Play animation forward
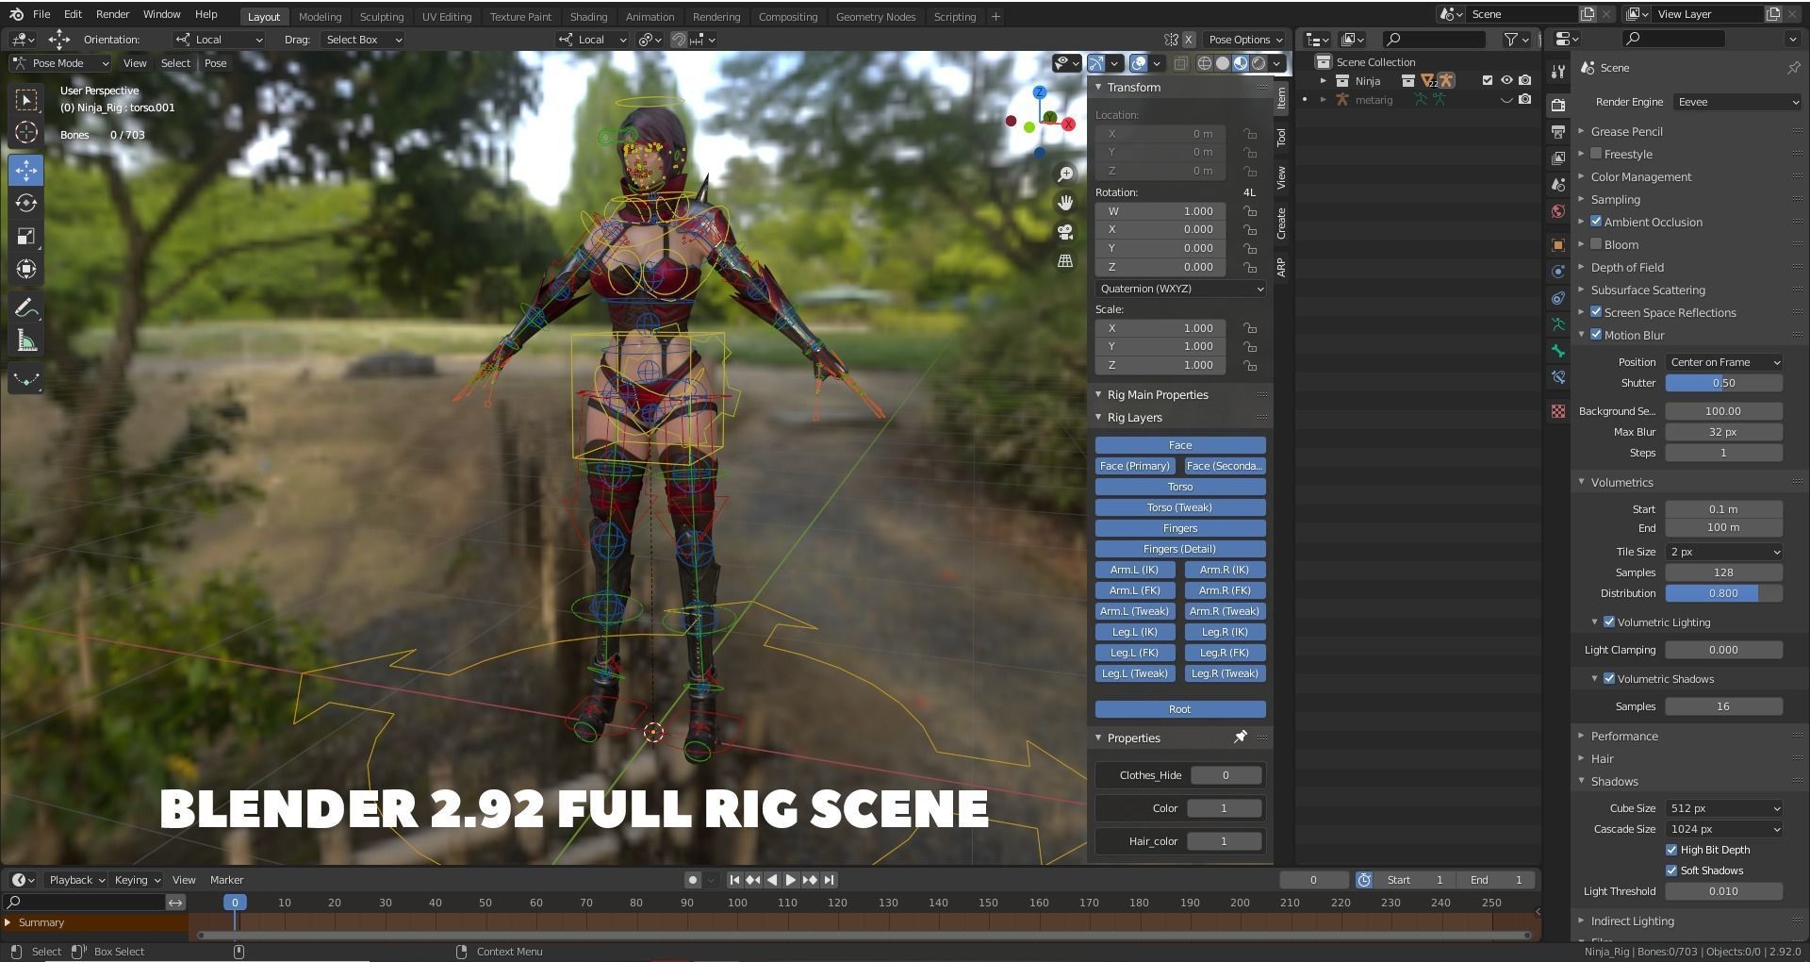This screenshot has height=962, width=1810. click(791, 880)
